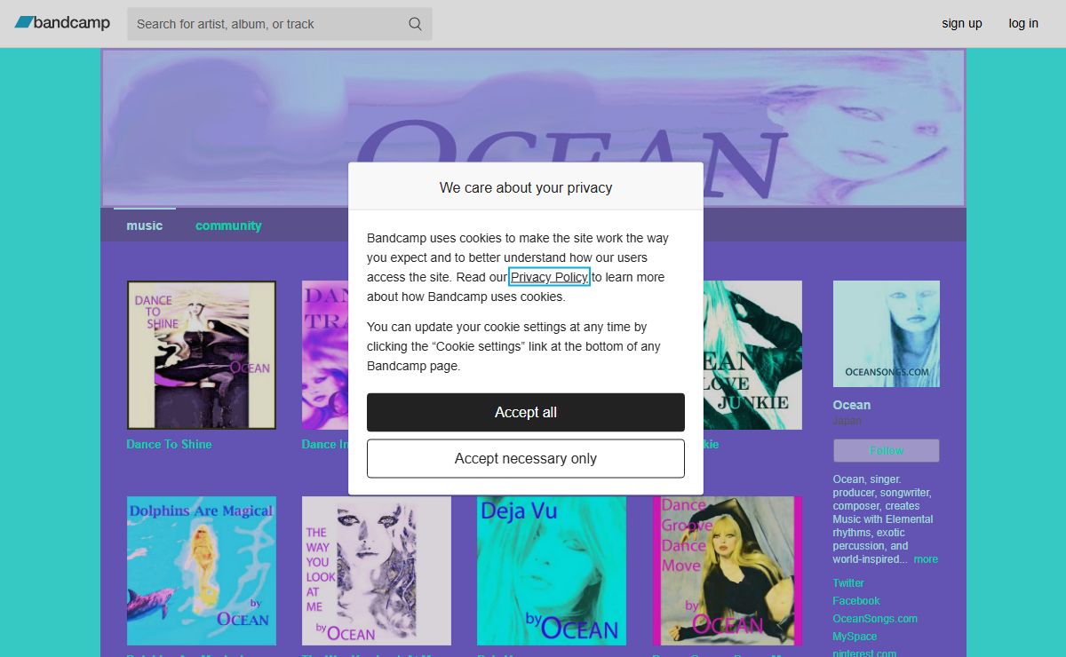
Task: Expand the artist bio with more
Action: pyautogui.click(x=926, y=559)
